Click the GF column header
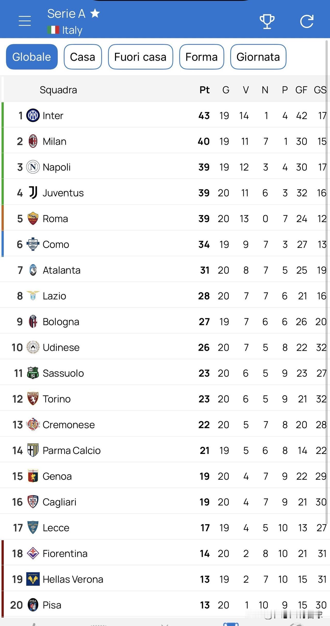Viewport: 330px width, 626px height. [x=301, y=90]
